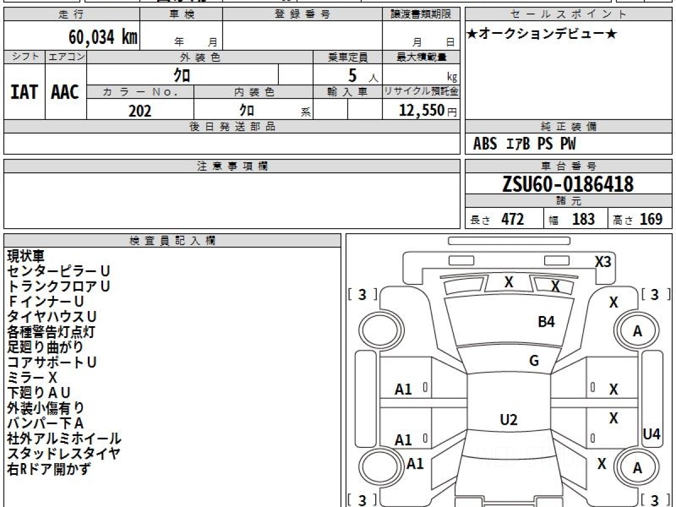Select the note 社外アルミホイール
Viewport: 676px width, 507px height.
click(x=64, y=438)
